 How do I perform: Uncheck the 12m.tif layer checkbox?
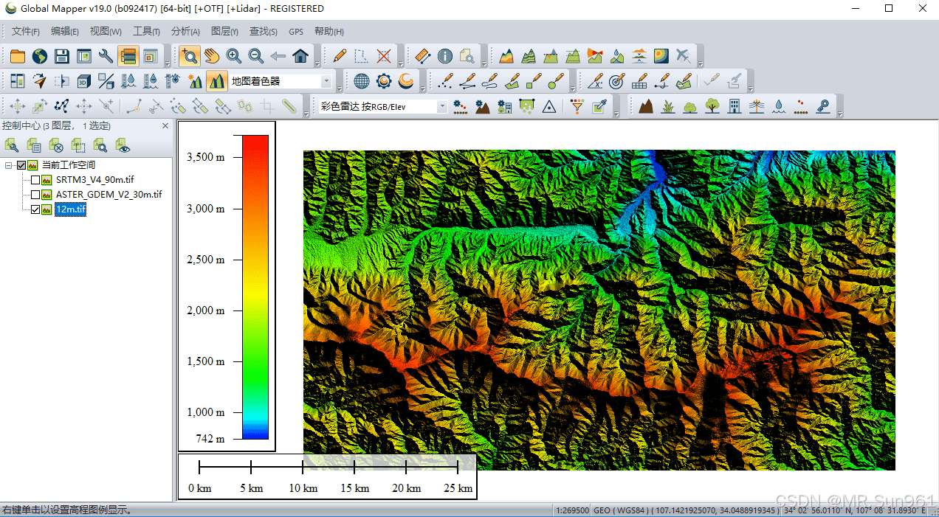click(35, 209)
